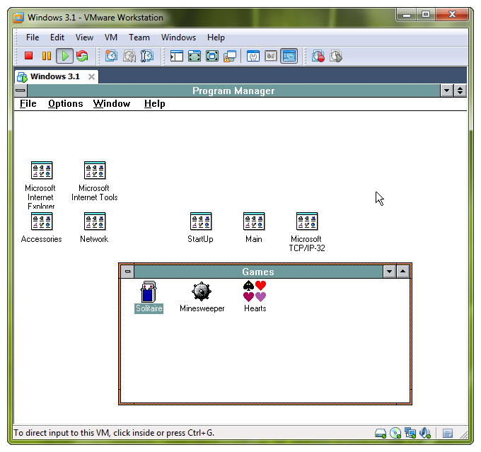
Task: Open VMware's VM menu
Action: pyautogui.click(x=111, y=37)
